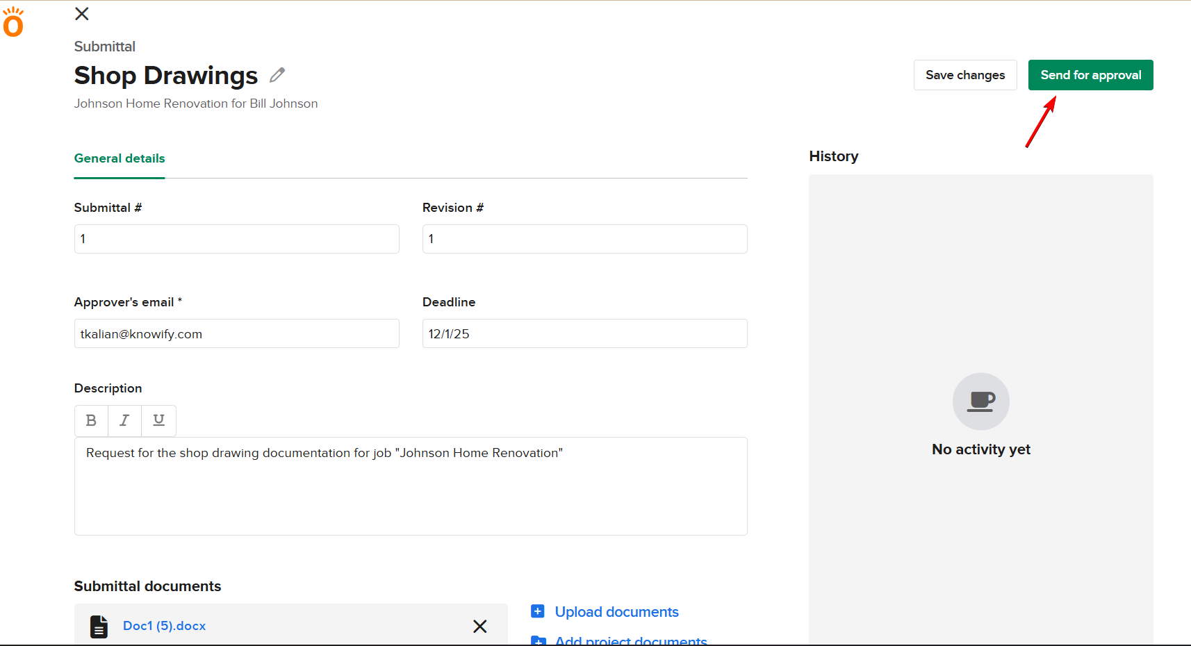The image size is (1191, 646).
Task: Send the submittal for approval
Action: click(1090, 75)
